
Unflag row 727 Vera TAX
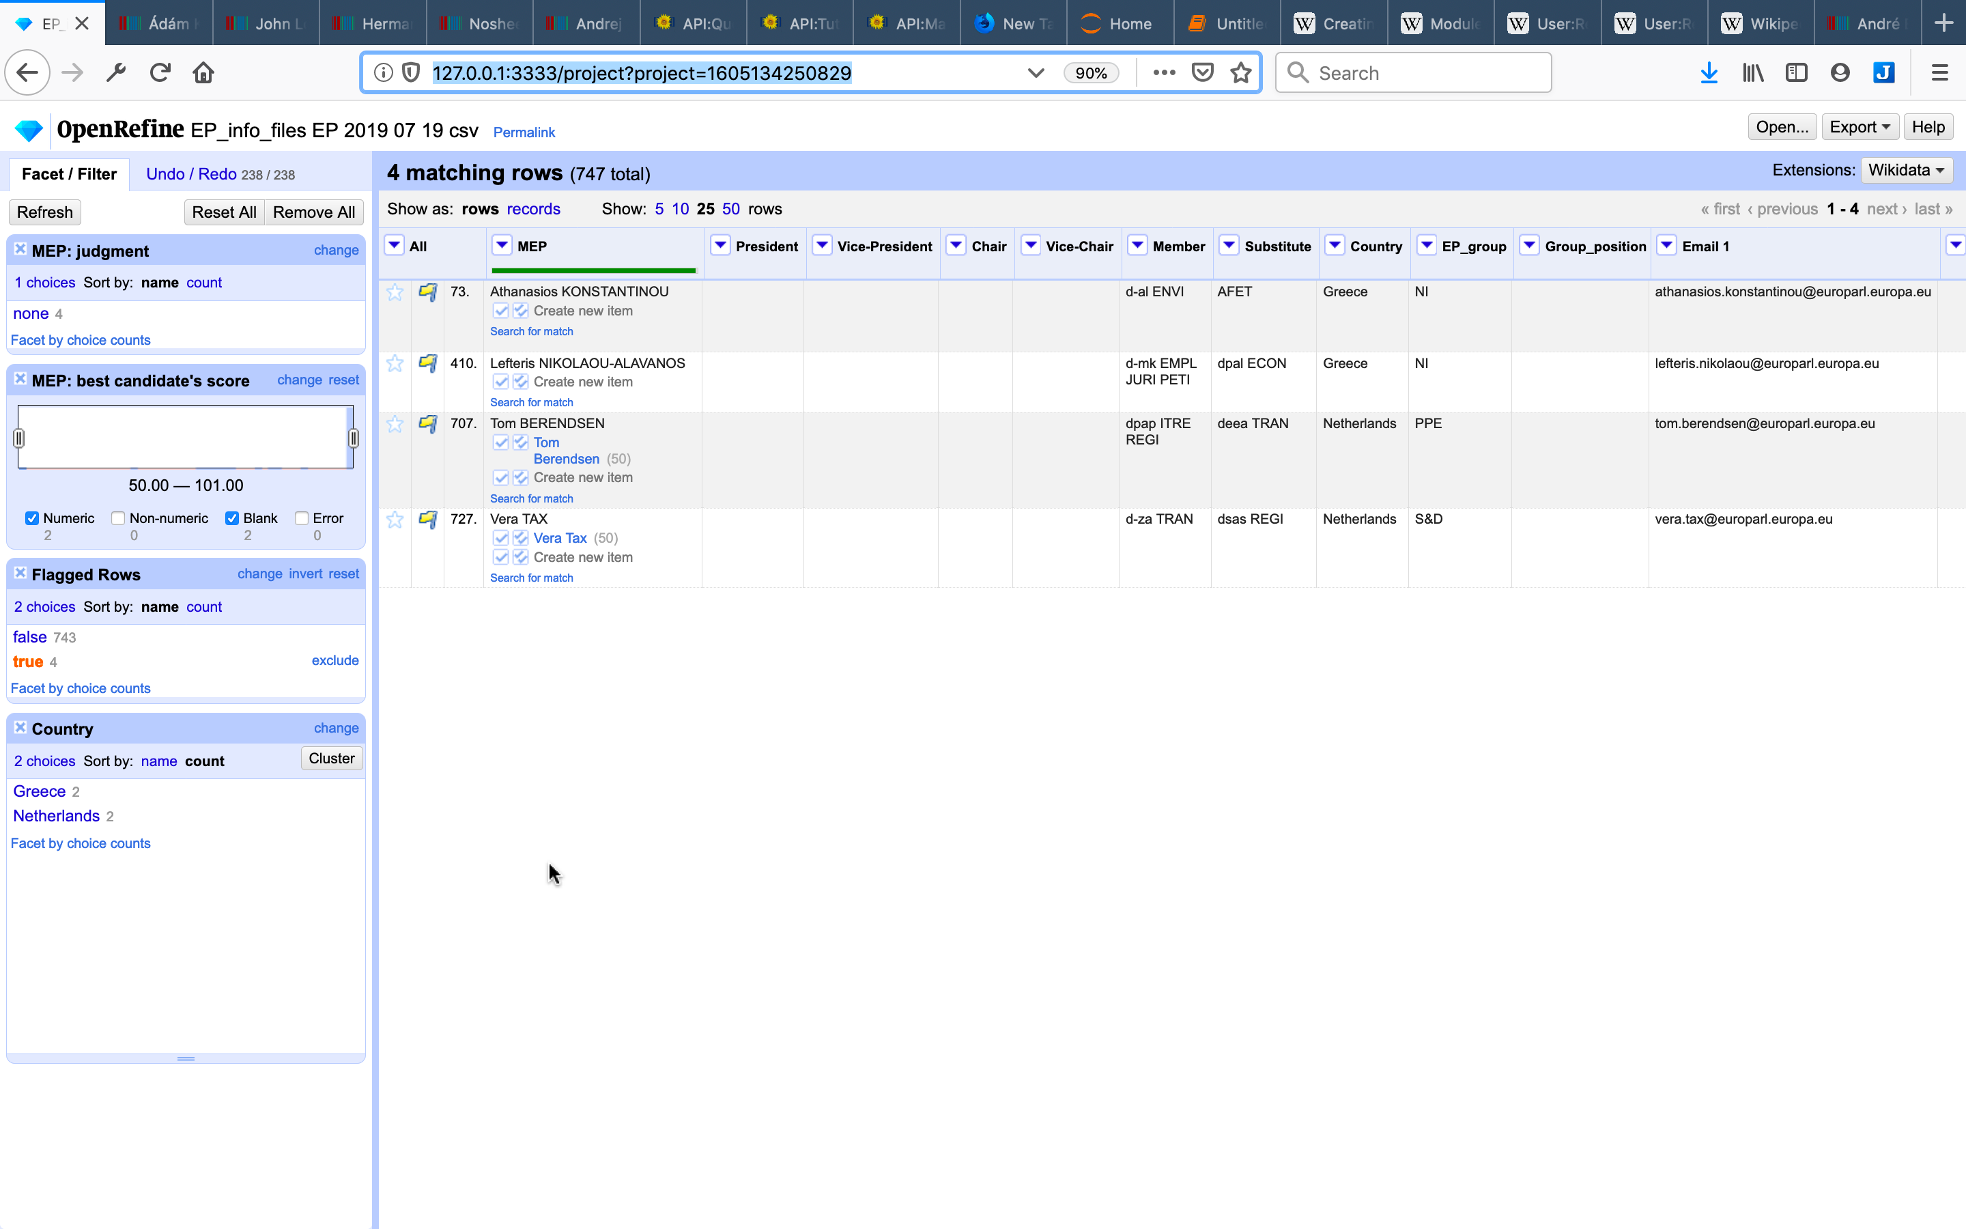tap(427, 520)
